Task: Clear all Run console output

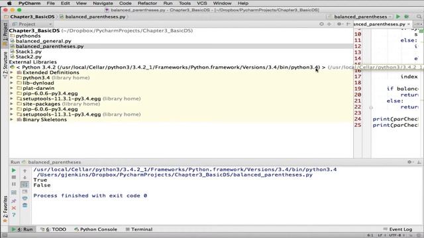Action: 25,206
